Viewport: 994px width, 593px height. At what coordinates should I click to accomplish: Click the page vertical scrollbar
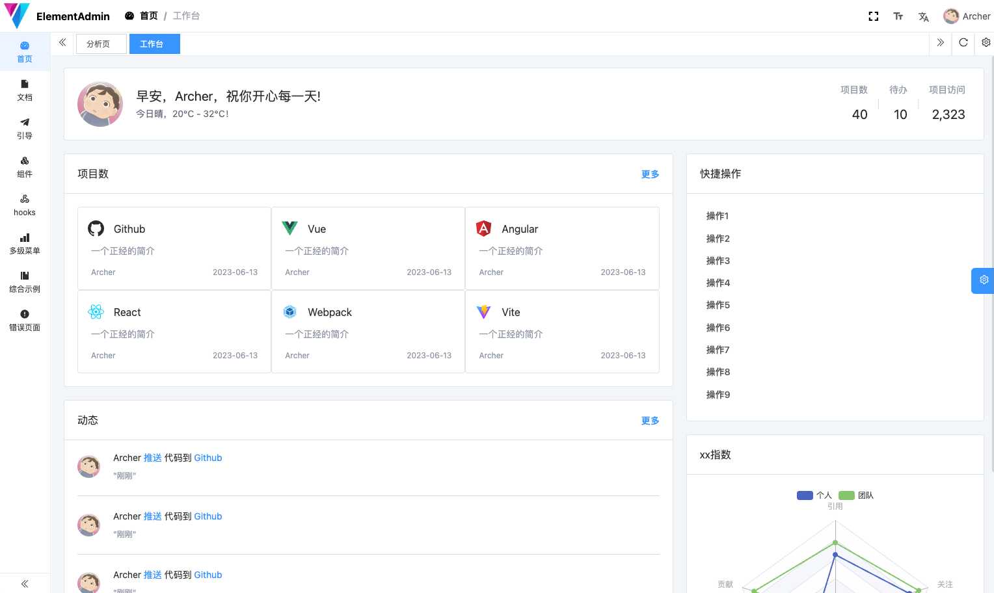coord(992,263)
